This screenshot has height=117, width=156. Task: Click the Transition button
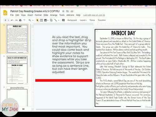pyautogui.click(x=102, y=20)
